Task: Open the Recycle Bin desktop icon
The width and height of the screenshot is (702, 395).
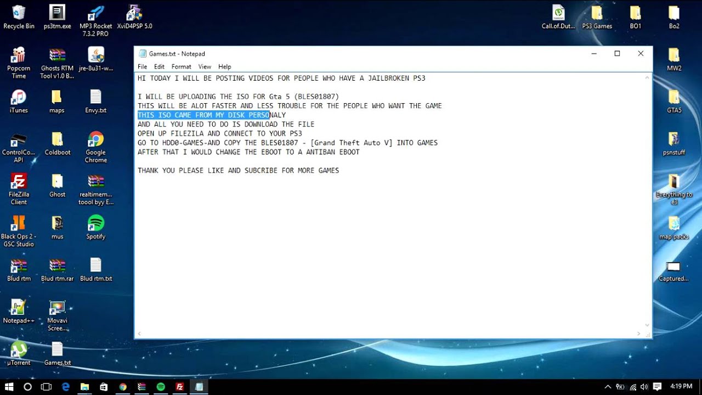Action: pyautogui.click(x=19, y=17)
